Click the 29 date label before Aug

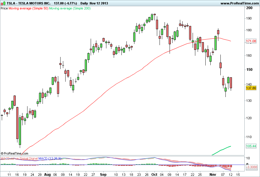pos(40,175)
